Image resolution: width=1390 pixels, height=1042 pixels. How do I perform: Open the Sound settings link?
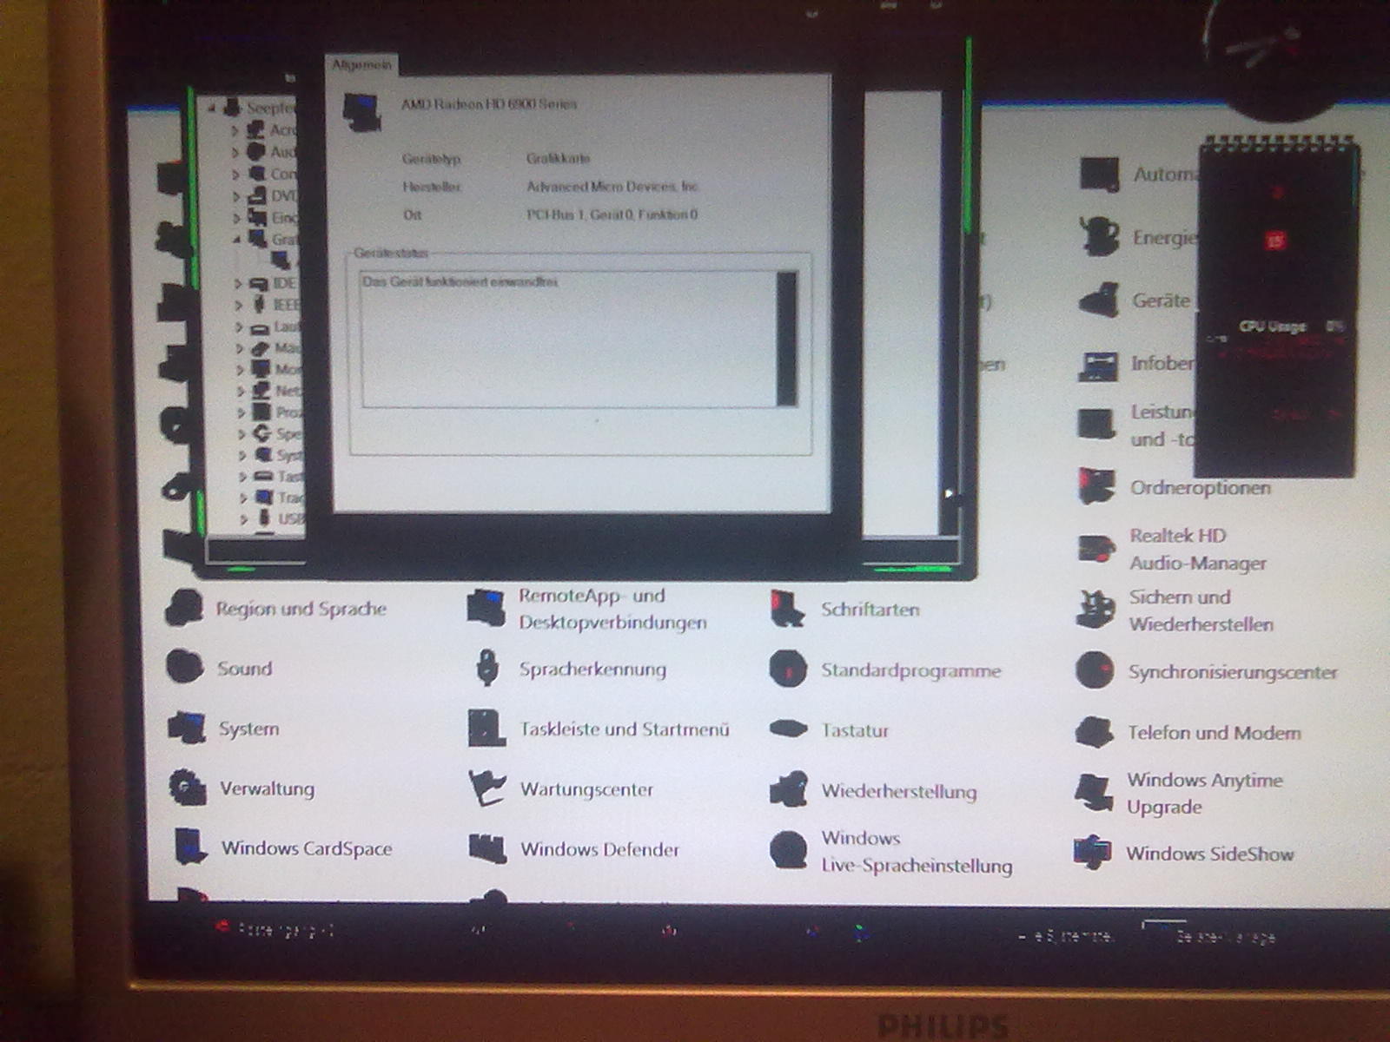[x=244, y=668]
